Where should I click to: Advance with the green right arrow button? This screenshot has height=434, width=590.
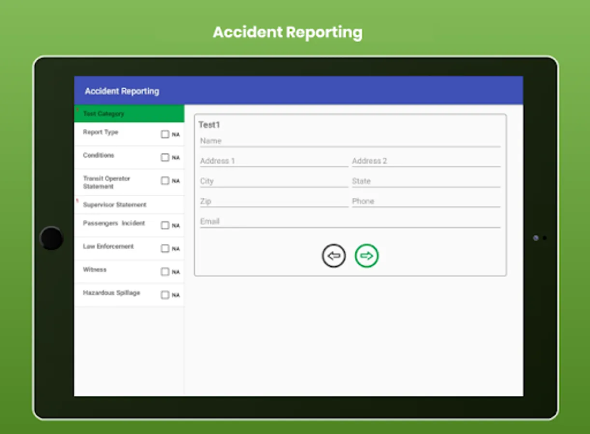tap(367, 256)
